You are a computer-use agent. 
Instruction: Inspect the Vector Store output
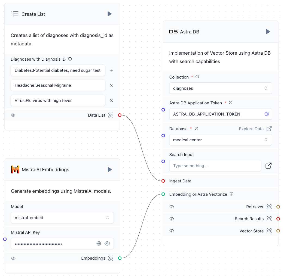[269, 231]
